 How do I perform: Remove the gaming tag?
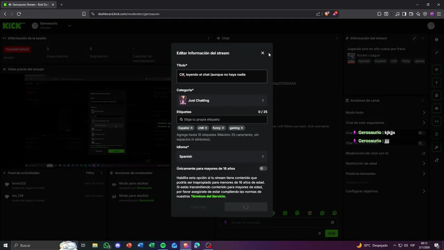pos(242,128)
